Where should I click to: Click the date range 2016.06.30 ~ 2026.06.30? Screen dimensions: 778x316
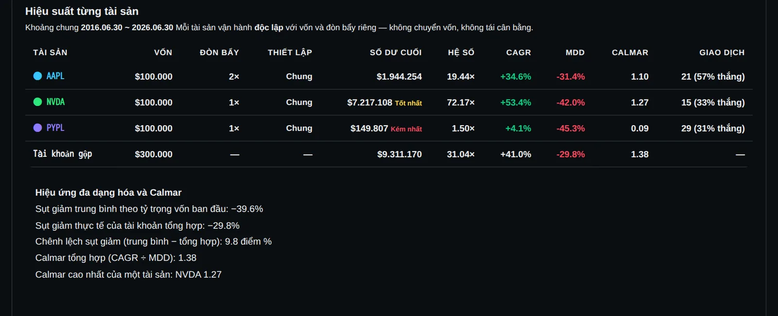127,28
